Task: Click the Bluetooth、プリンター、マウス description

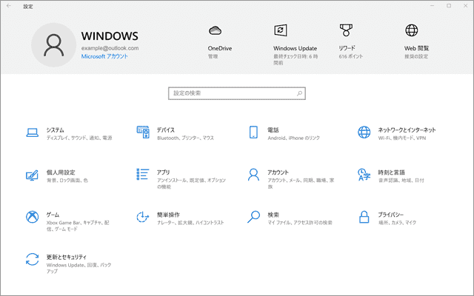Action: [x=185, y=138]
